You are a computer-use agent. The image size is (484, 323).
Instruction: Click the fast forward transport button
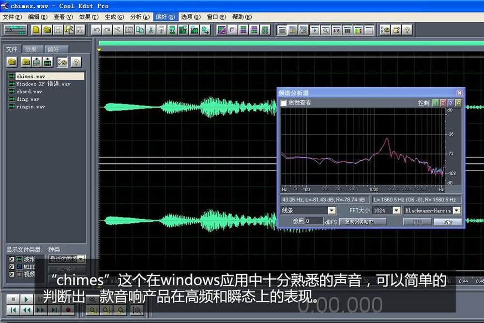pyautogui.click(x=40, y=310)
